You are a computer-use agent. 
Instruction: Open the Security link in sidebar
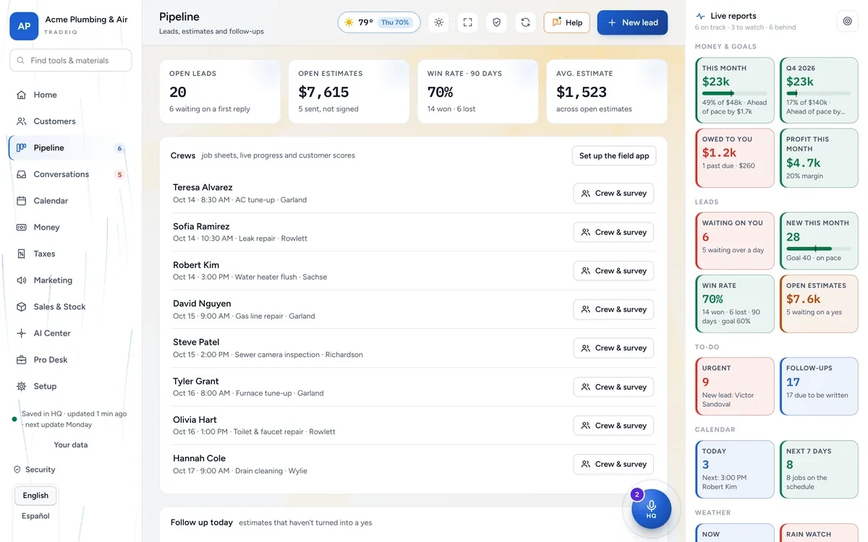coord(34,470)
